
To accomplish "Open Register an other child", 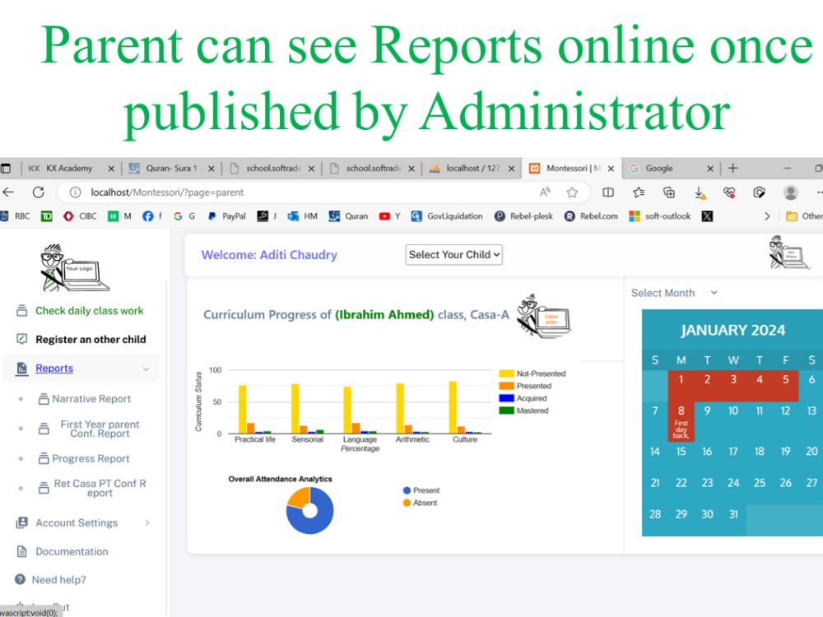I will tap(91, 340).
